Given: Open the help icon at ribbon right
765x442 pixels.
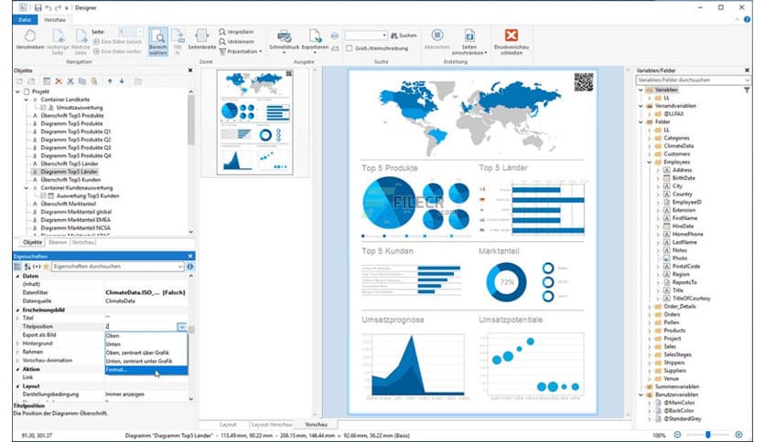Looking at the screenshot, I should (x=747, y=20).
